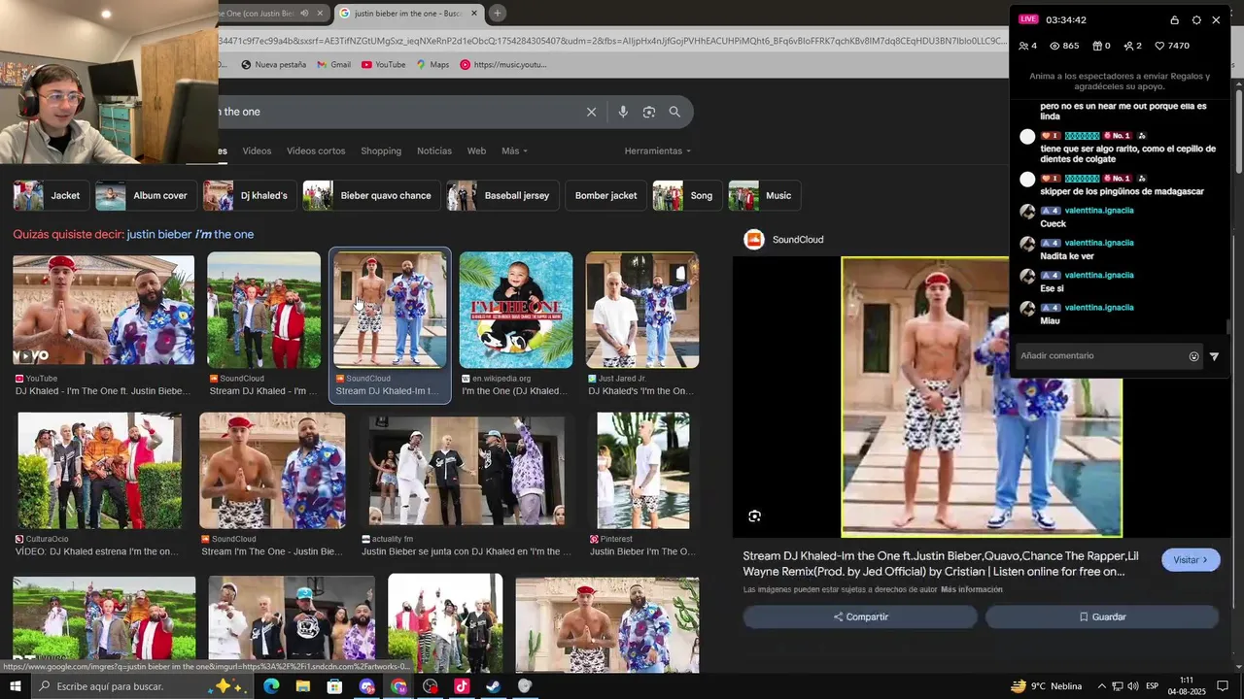Open Pinterest Justin Bieber image thumbnail
Image resolution: width=1244 pixels, height=699 pixels.
point(642,471)
